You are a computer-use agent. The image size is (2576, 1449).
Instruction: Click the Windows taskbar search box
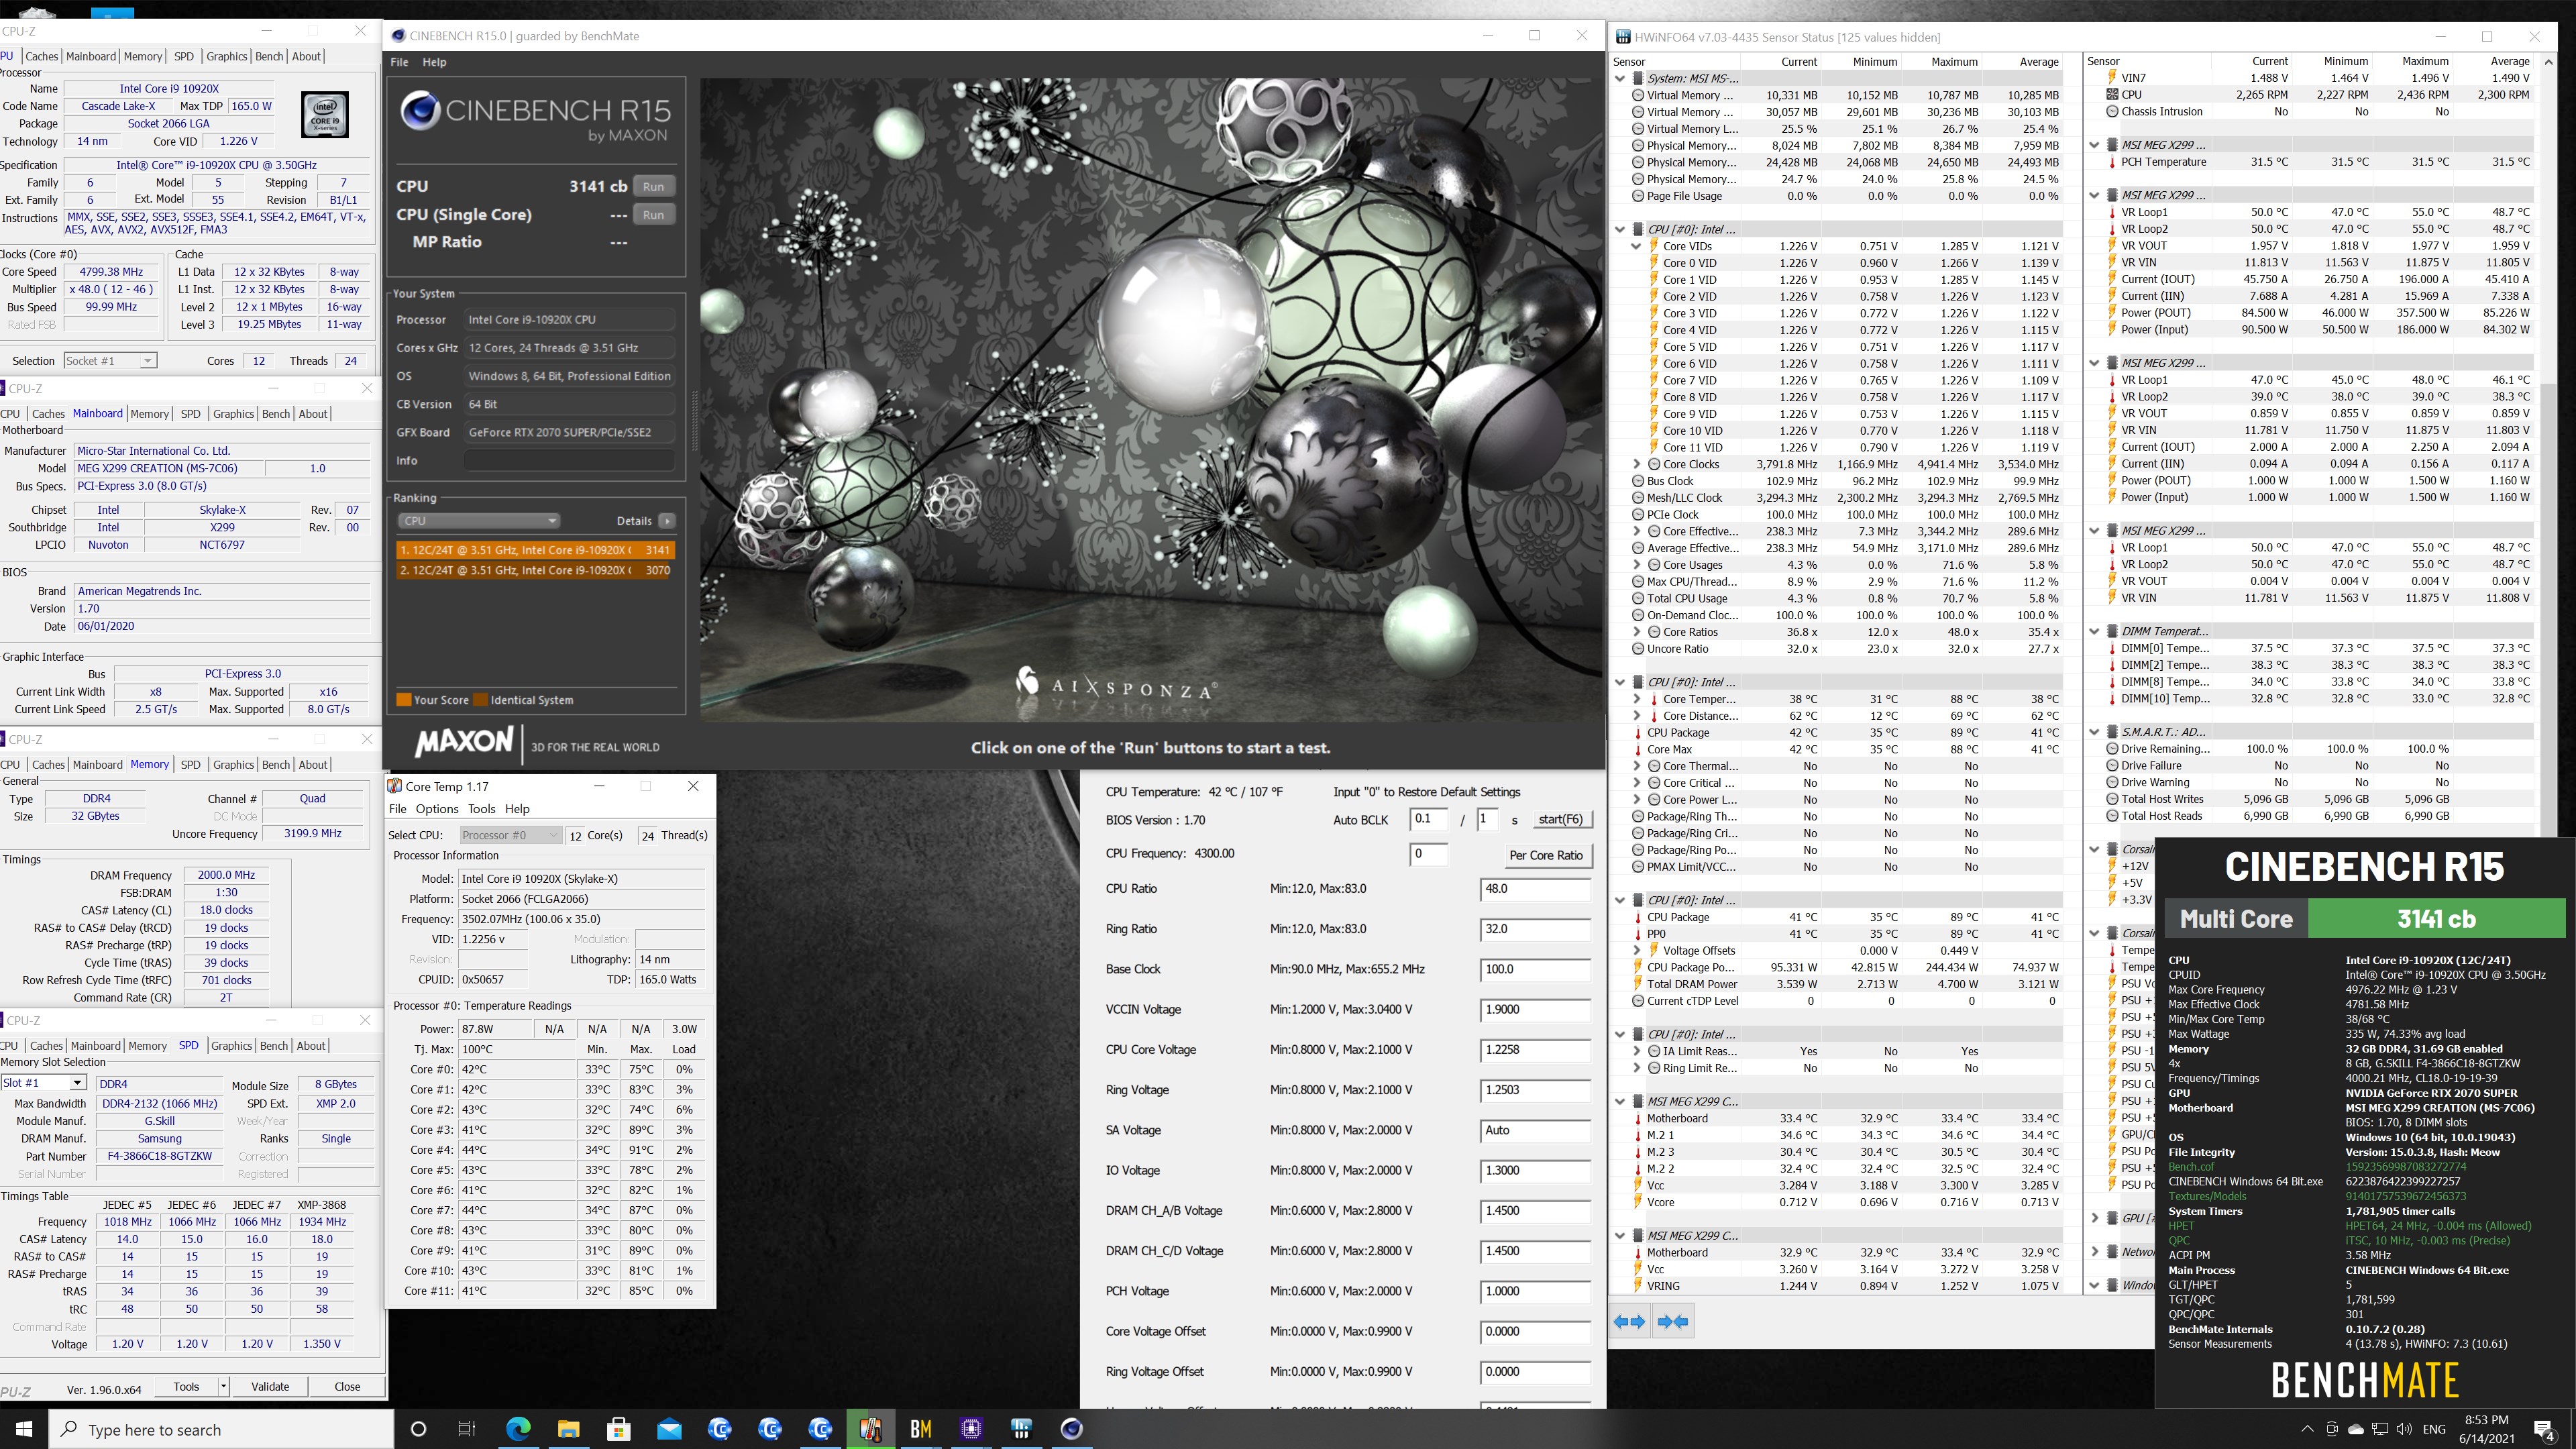(221, 1429)
